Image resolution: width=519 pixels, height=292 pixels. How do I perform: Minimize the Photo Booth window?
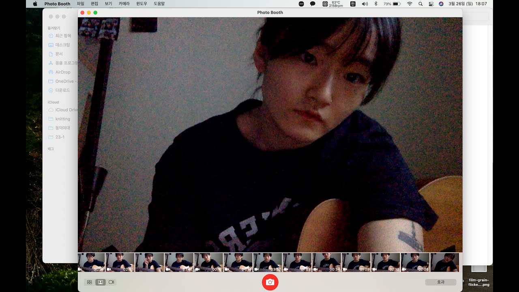click(x=89, y=13)
